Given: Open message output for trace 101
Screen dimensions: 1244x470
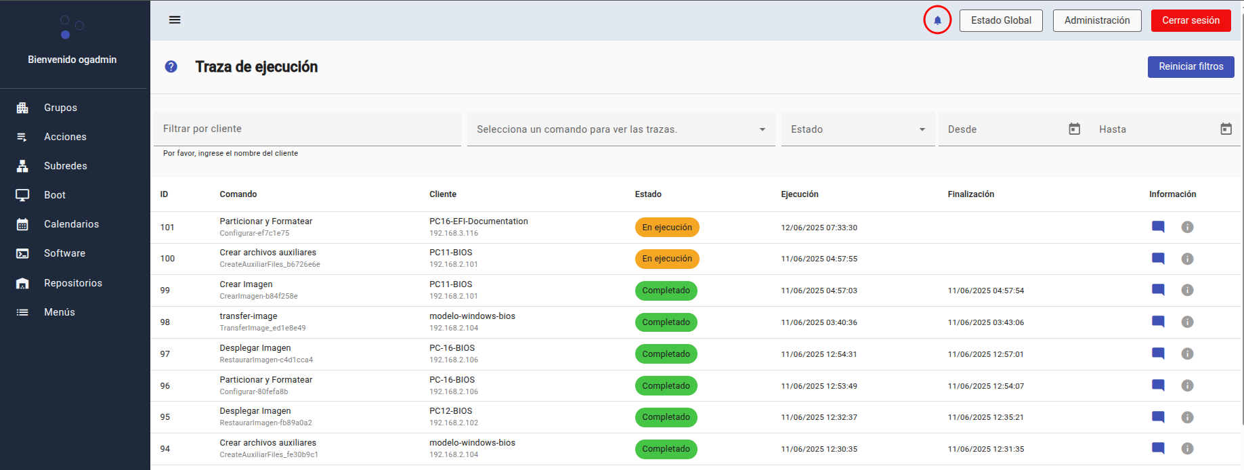Looking at the screenshot, I should pos(1158,227).
